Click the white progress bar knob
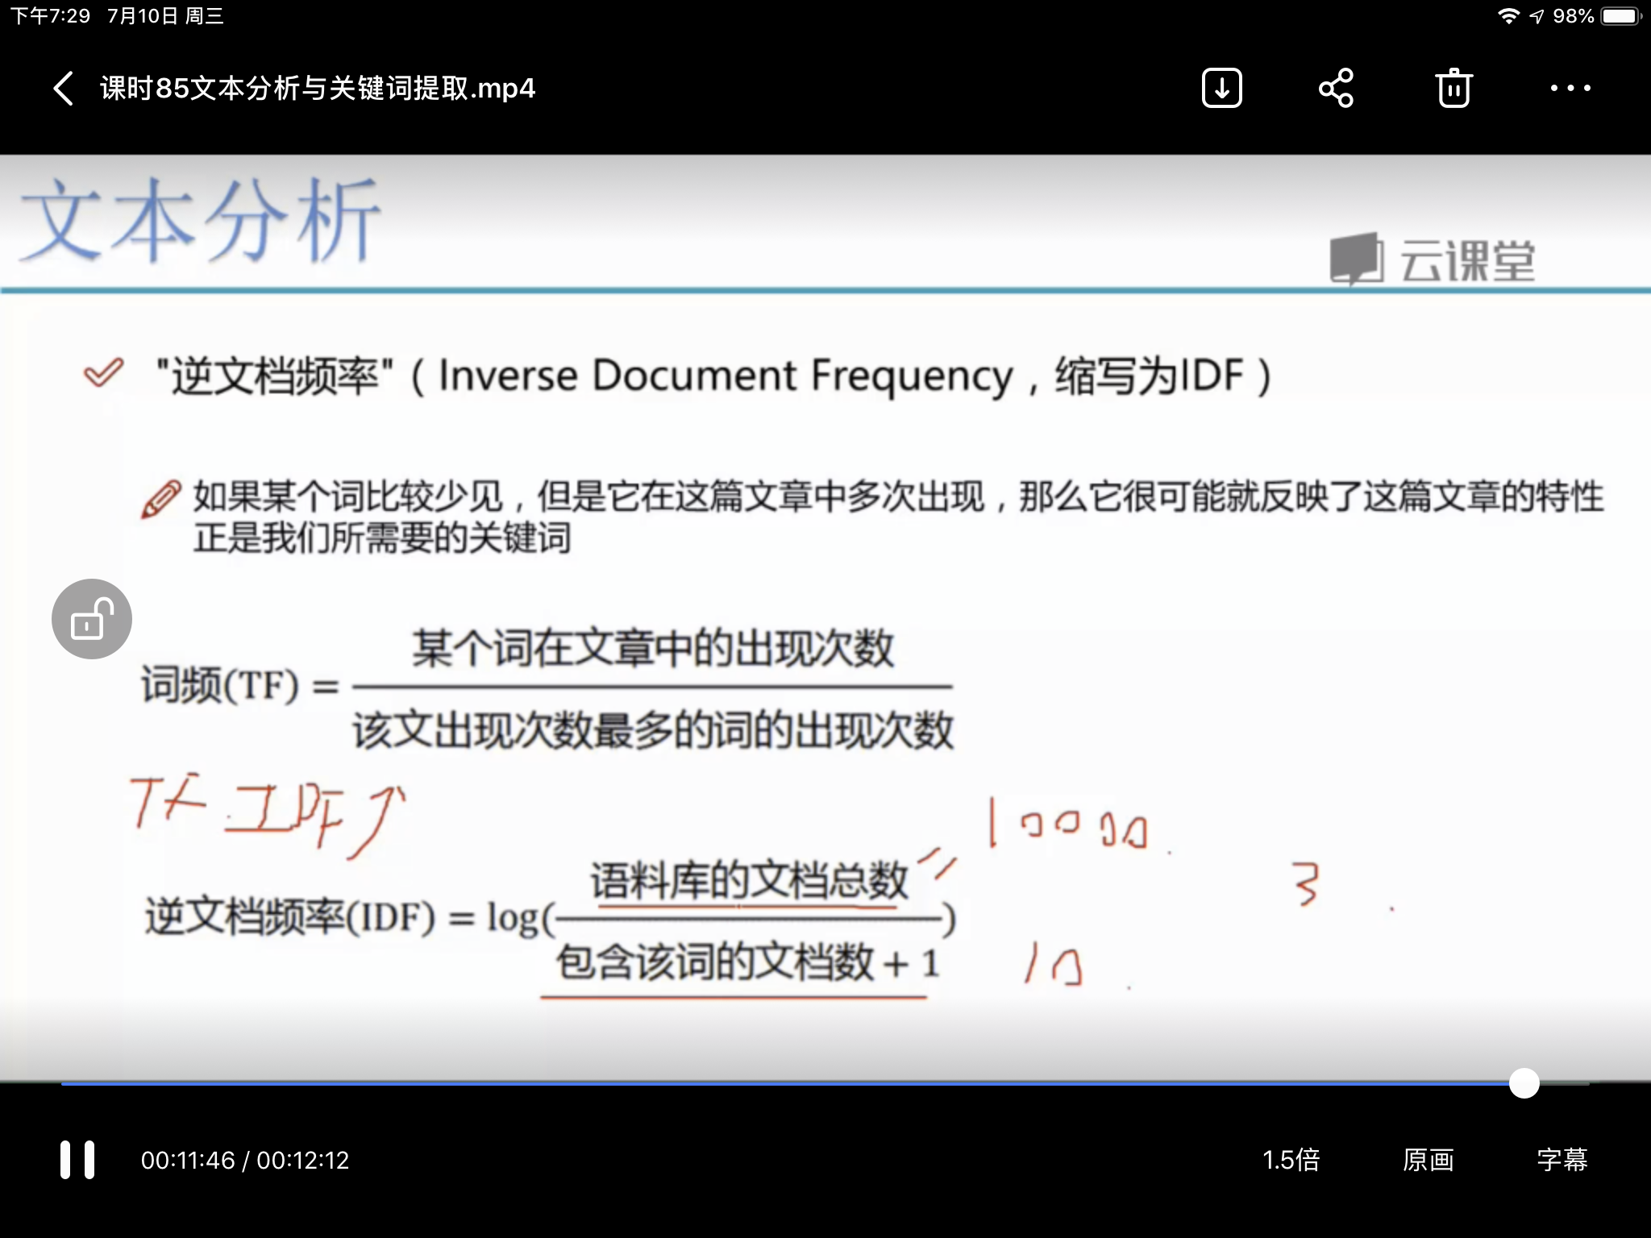The image size is (1651, 1238). [x=1524, y=1083]
